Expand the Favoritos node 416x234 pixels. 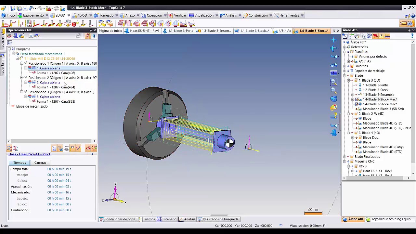click(344, 66)
